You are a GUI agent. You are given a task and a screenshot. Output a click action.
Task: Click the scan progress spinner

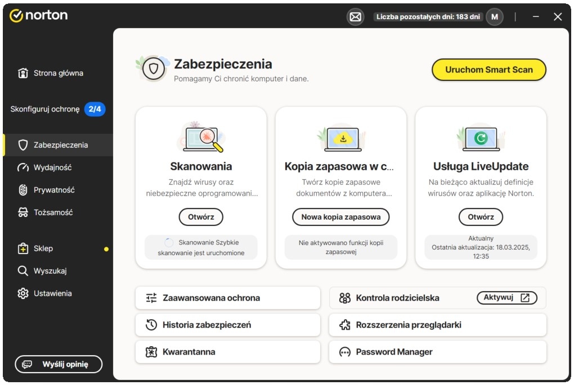click(169, 242)
